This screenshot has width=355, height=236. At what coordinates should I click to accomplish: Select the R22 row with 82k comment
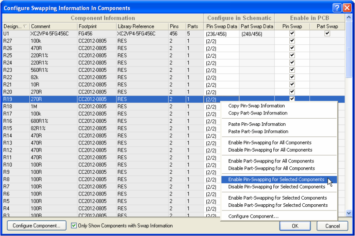[174, 77]
